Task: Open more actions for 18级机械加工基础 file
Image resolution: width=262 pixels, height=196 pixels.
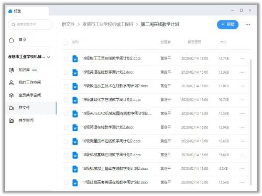Action: point(243,169)
